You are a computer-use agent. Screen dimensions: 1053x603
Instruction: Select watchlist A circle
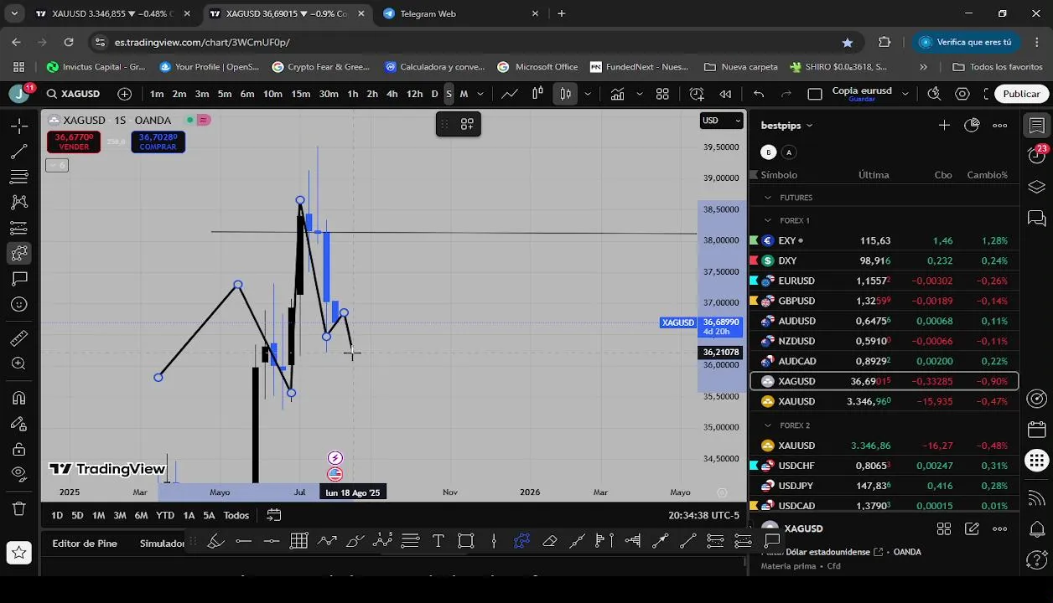(x=788, y=152)
